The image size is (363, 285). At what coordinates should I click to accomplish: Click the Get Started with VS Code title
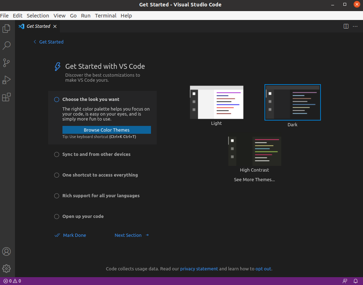[105, 66]
